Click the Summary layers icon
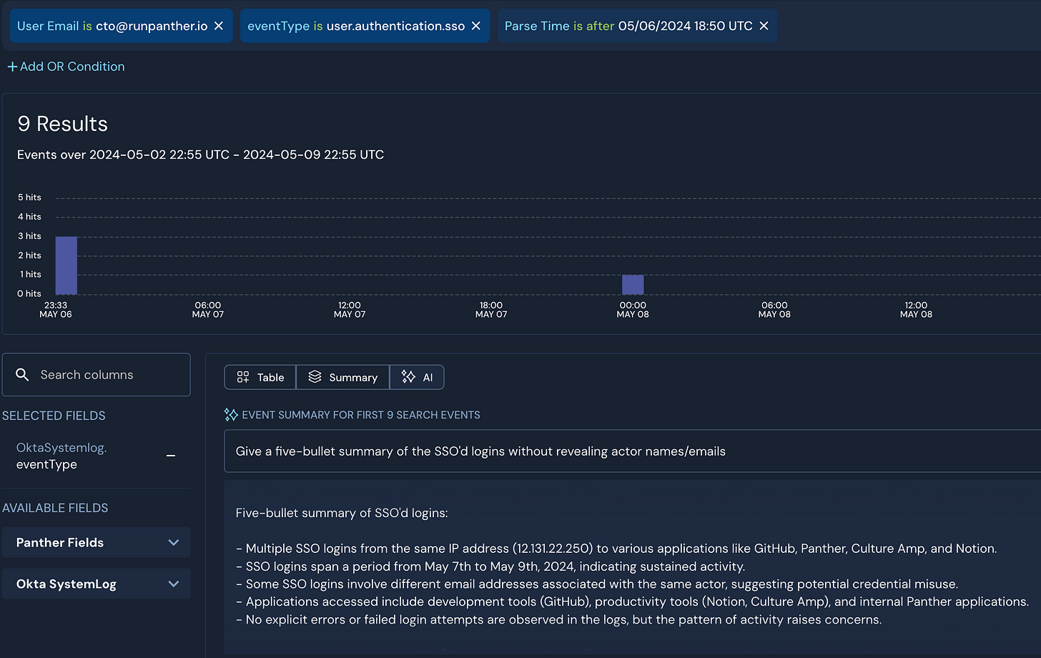 pyautogui.click(x=315, y=377)
